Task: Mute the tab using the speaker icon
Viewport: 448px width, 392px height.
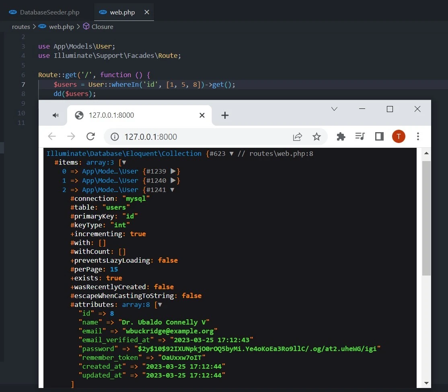Action: click(55, 115)
